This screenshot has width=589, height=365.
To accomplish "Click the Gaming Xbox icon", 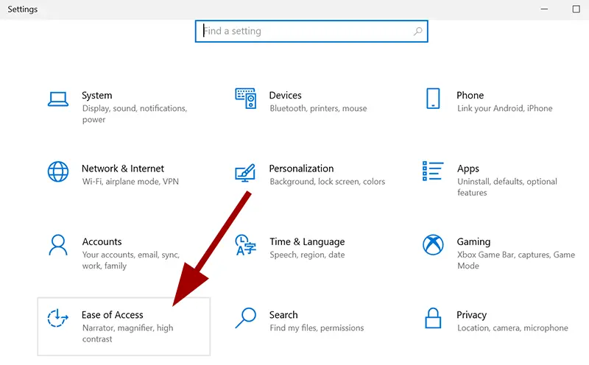I will (433, 245).
